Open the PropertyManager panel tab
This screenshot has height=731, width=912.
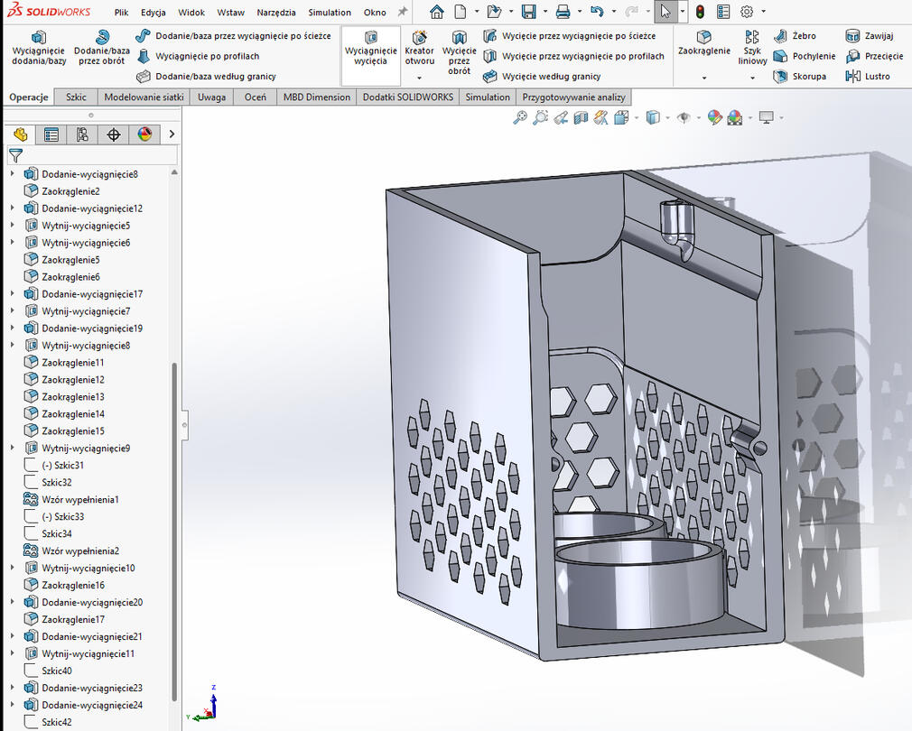pos(51,134)
